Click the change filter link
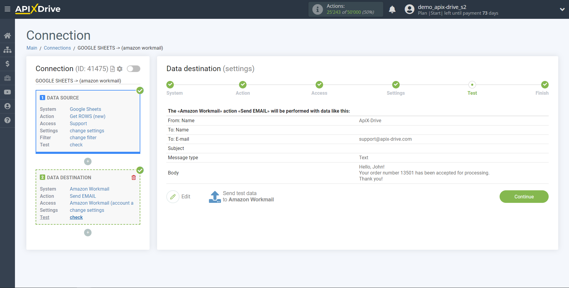 pos(83,137)
